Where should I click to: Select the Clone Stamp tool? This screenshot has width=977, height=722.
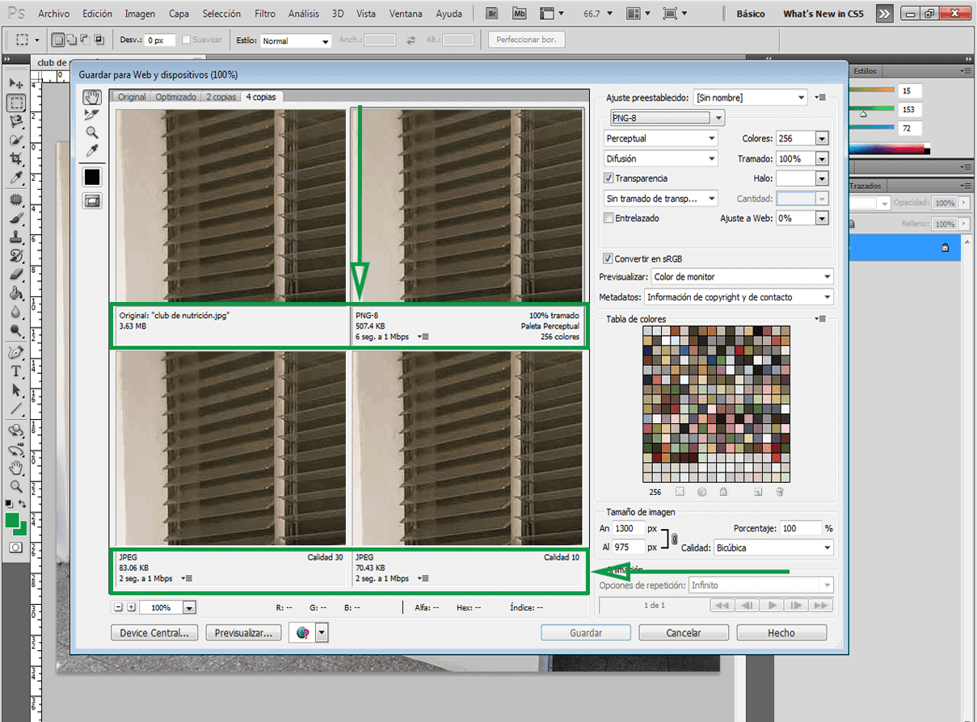[x=15, y=237]
